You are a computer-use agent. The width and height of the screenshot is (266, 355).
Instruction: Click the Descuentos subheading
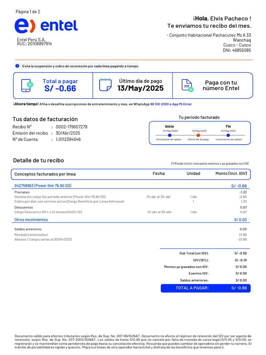24,207
